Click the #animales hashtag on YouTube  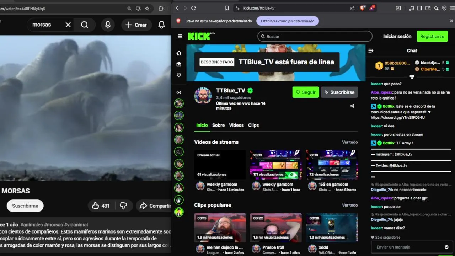point(32,225)
